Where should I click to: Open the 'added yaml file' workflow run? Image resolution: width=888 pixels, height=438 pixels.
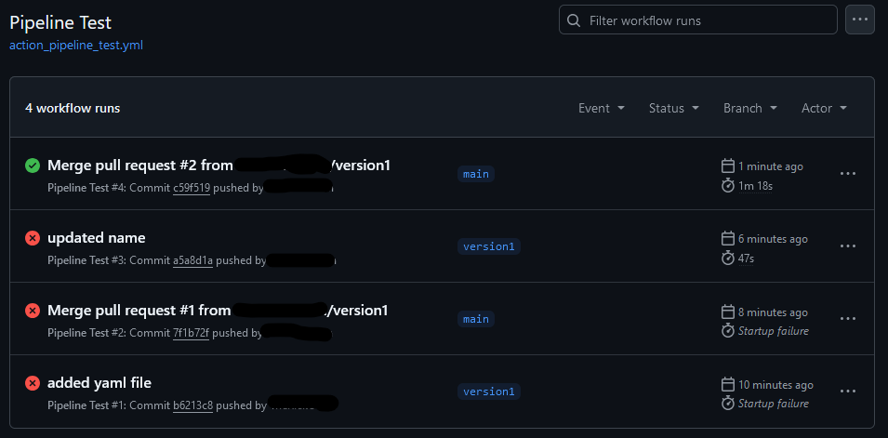(x=99, y=383)
